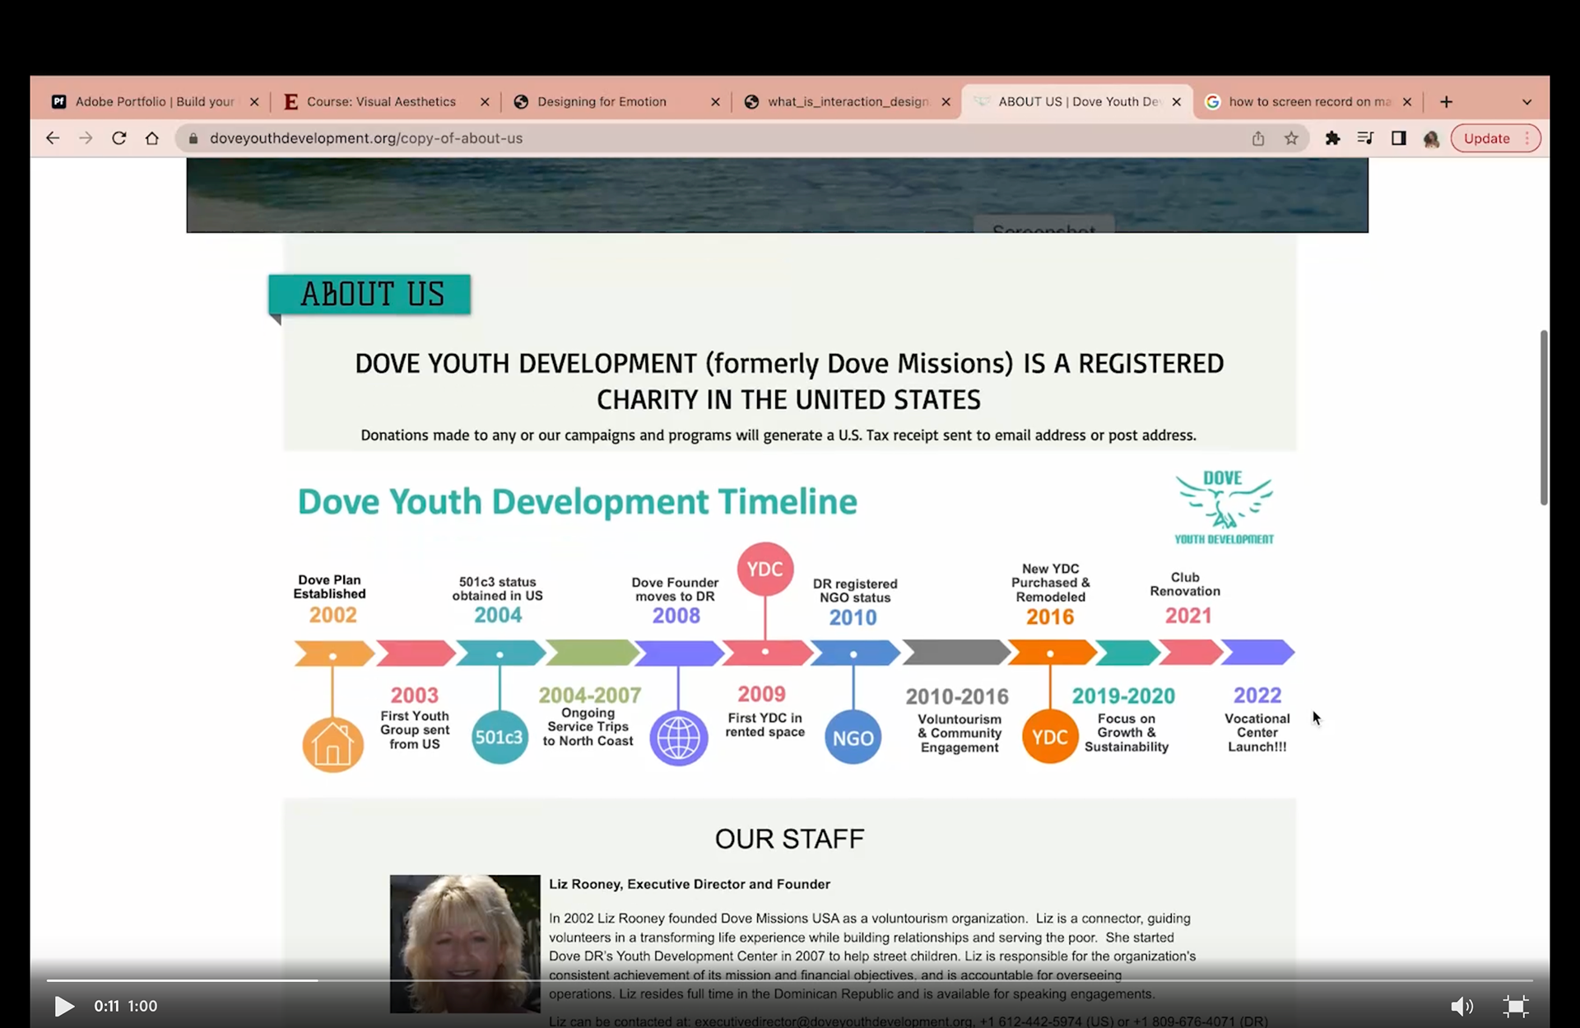Close the Adobe Portfolio tab
The width and height of the screenshot is (1580, 1028).
coord(254,102)
